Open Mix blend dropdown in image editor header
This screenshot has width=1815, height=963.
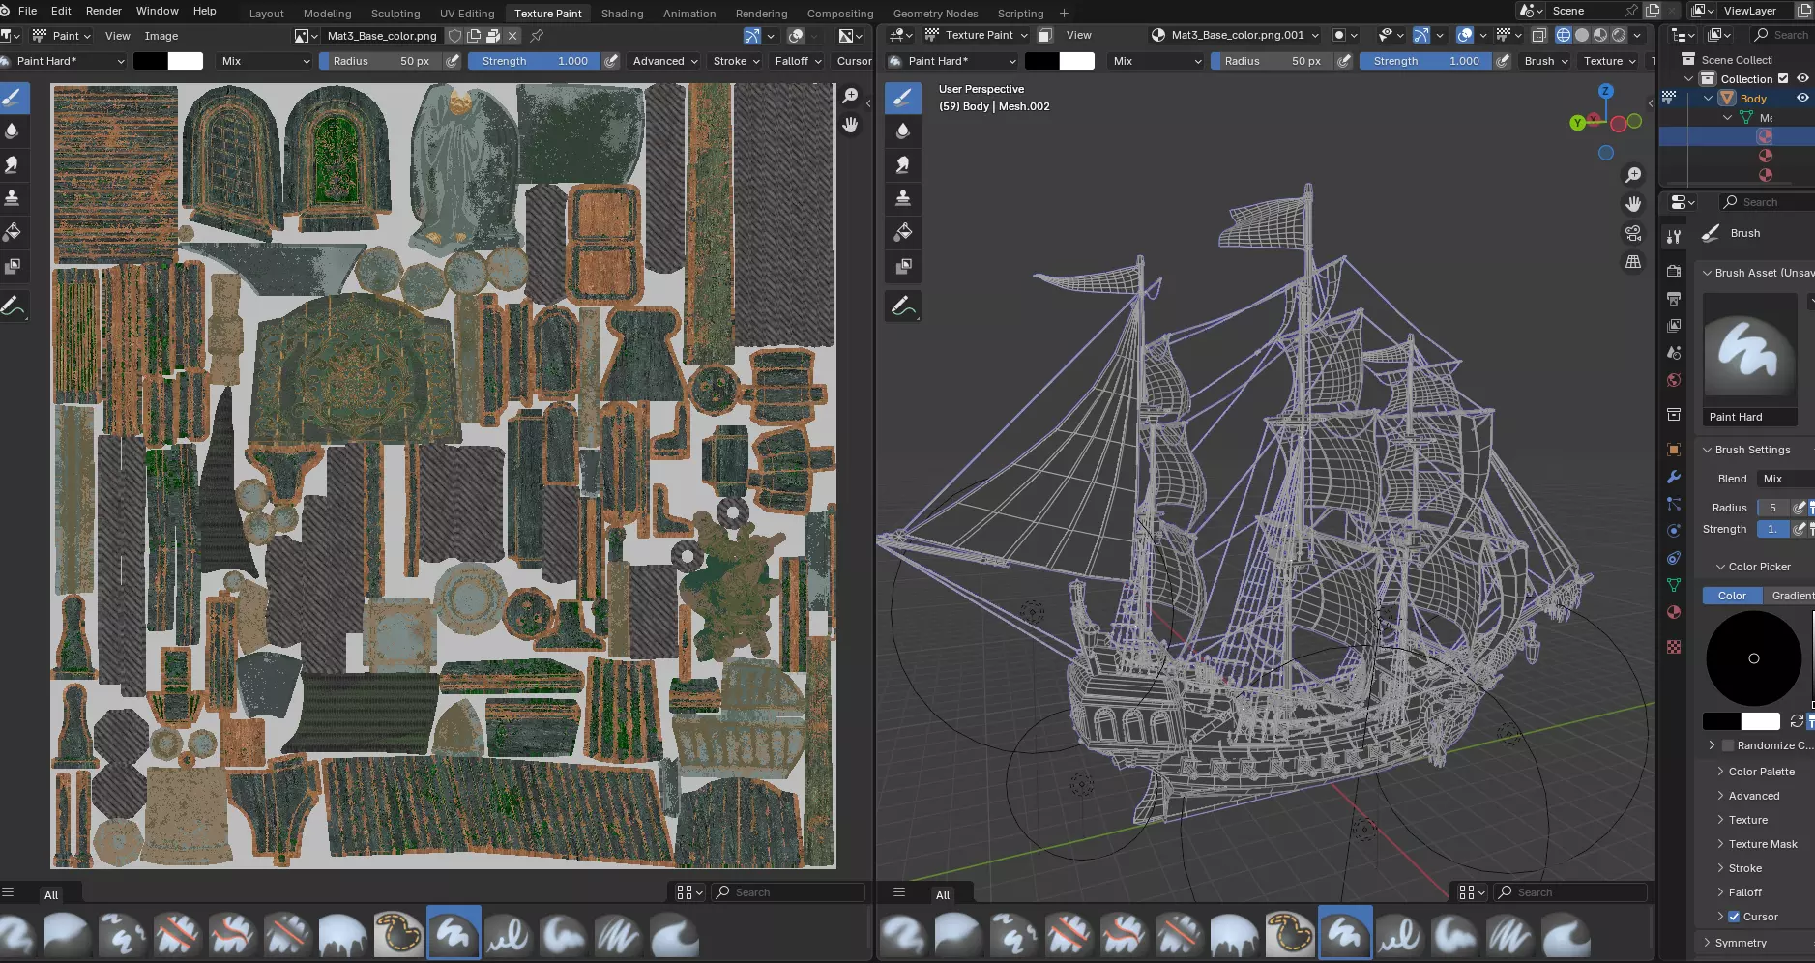click(264, 61)
